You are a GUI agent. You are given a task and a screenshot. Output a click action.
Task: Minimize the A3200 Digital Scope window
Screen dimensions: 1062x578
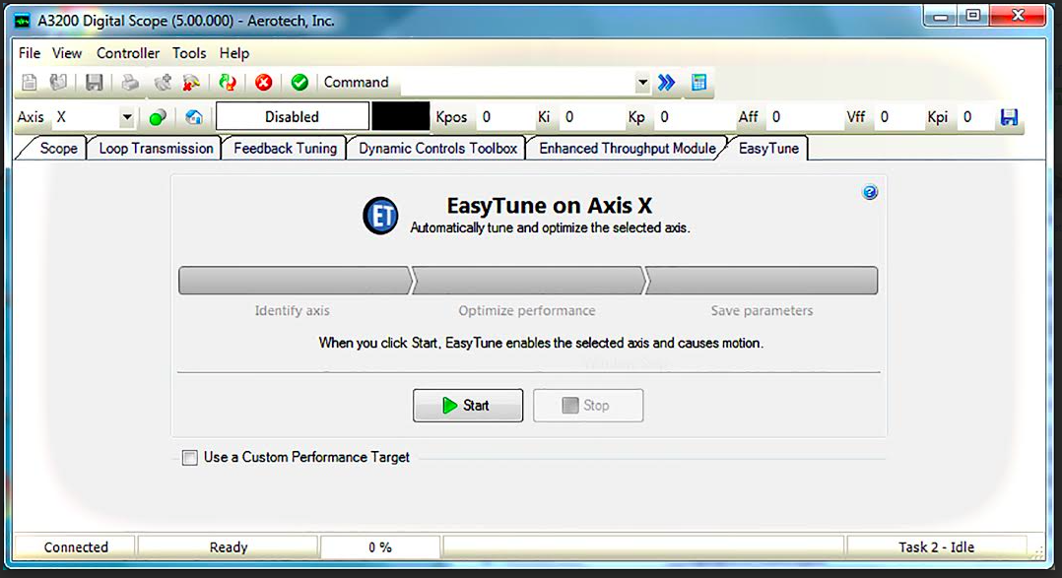click(x=941, y=16)
